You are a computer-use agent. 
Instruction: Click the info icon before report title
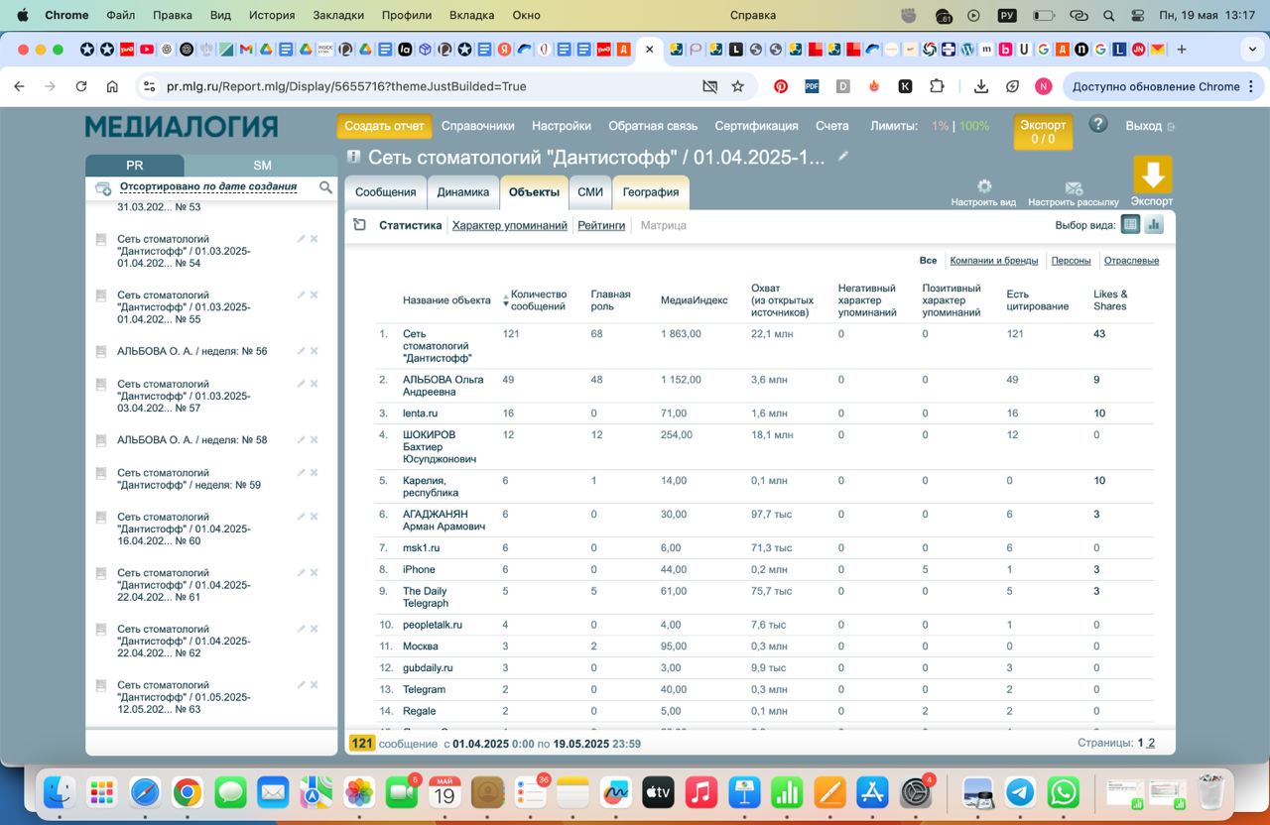pos(353,157)
